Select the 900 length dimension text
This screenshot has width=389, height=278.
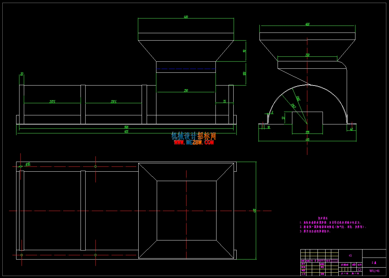coord(126,127)
